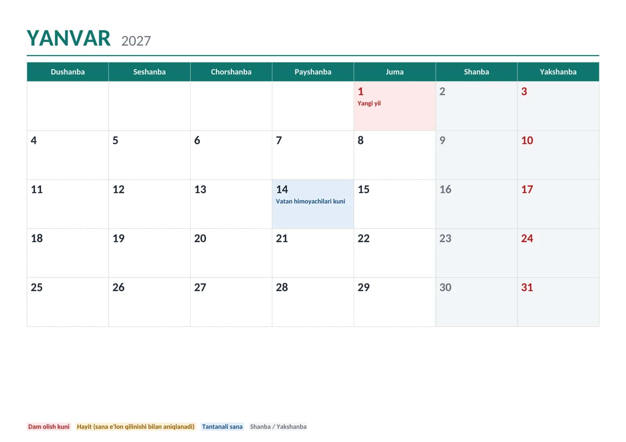Click the red date 31
Viewport: 626px width, 442px height.
coord(527,288)
